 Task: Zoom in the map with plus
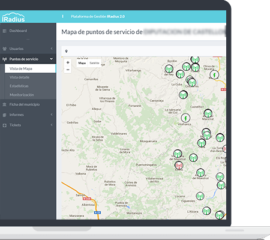click(x=68, y=62)
